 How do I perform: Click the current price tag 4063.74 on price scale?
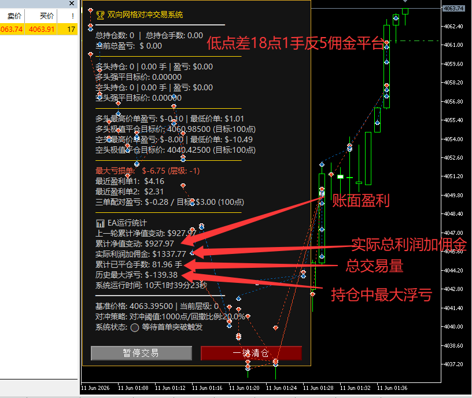(453, 9)
